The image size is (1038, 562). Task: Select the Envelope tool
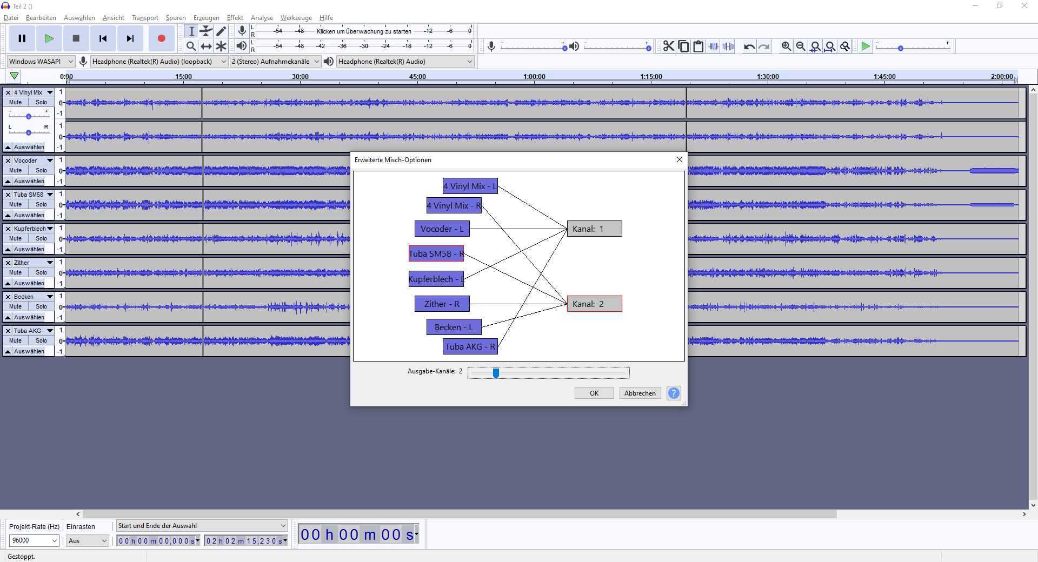[206, 31]
